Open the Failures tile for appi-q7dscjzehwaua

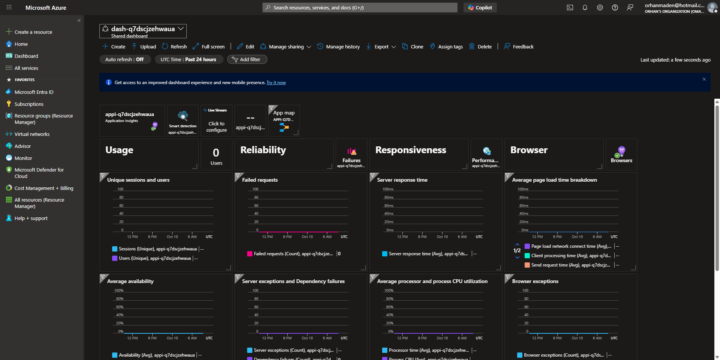pyautogui.click(x=351, y=154)
